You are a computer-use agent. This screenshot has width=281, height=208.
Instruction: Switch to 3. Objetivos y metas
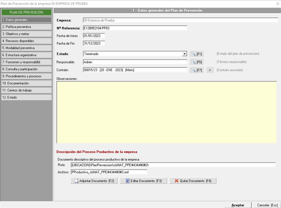(26, 34)
